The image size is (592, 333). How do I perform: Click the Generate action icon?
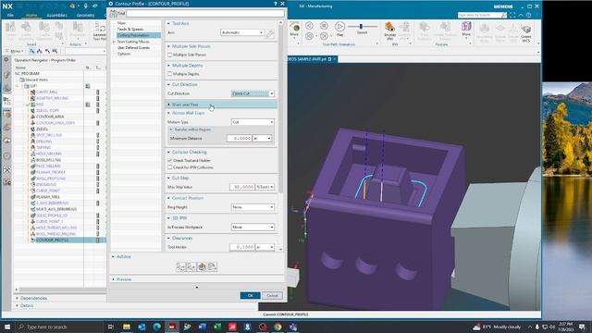pos(181,267)
